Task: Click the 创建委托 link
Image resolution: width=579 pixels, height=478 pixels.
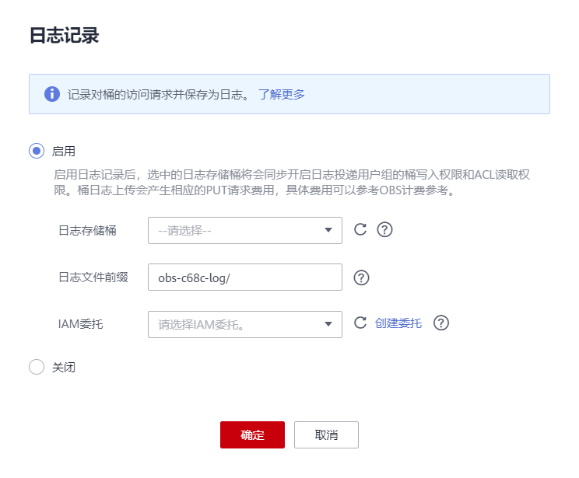Action: [x=398, y=323]
